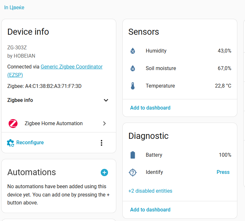Click the Temperature thermometer icon
This screenshot has height=221, width=245.
point(133,86)
